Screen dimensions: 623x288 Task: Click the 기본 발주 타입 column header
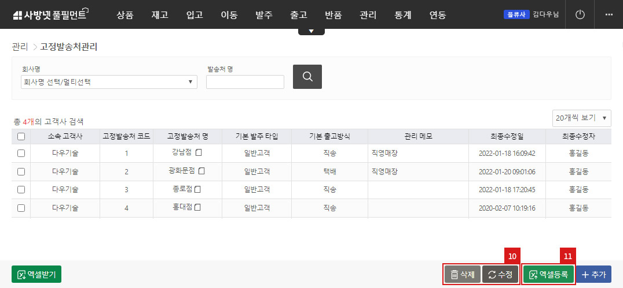(257, 137)
